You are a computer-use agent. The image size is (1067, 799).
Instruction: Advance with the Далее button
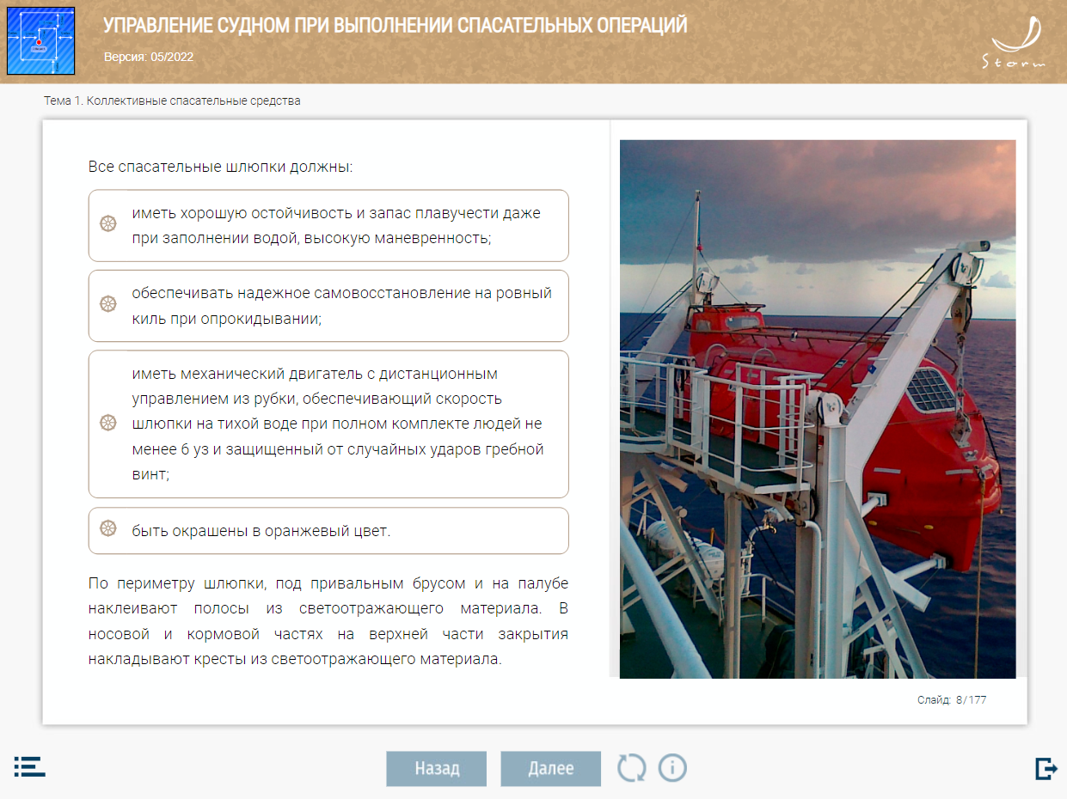(551, 768)
